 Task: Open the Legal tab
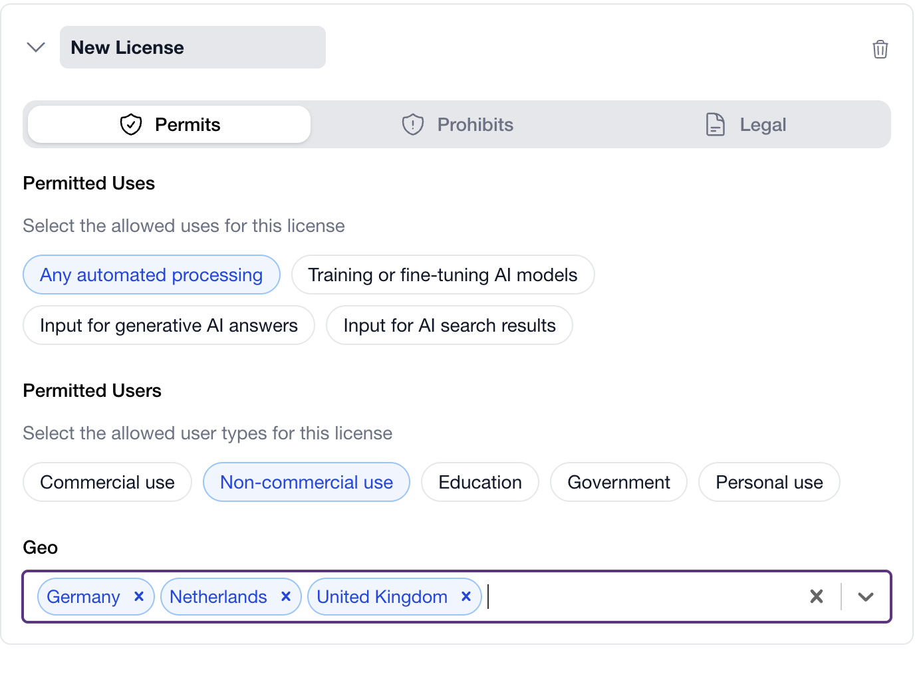click(745, 124)
